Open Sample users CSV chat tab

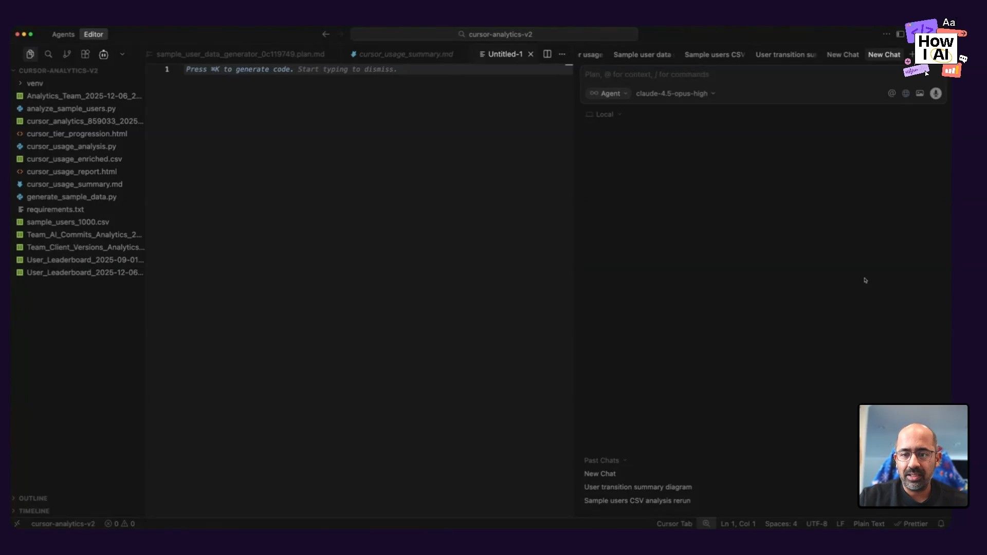[715, 54]
